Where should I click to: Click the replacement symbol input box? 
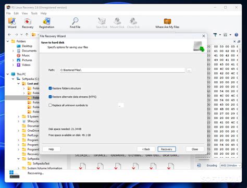tap(121, 105)
